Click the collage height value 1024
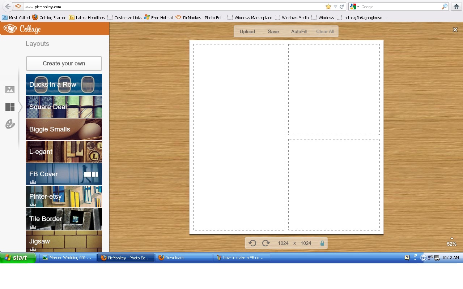This screenshot has height=289, width=463. click(x=306, y=243)
